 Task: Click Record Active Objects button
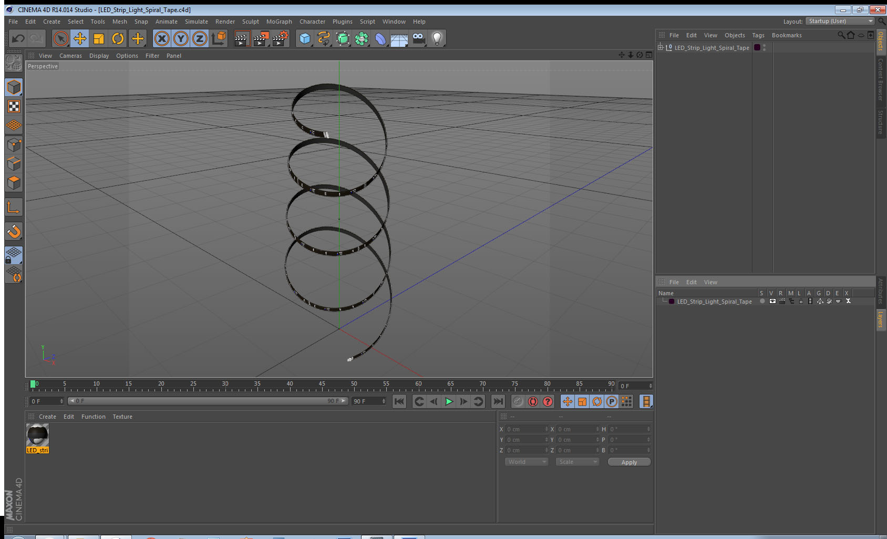518,401
